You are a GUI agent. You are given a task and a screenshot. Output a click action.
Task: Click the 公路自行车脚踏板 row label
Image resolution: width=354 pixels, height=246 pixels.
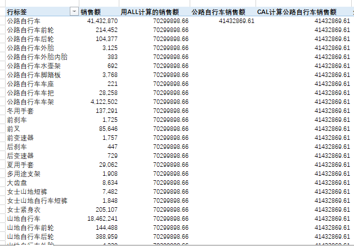pyautogui.click(x=34, y=75)
